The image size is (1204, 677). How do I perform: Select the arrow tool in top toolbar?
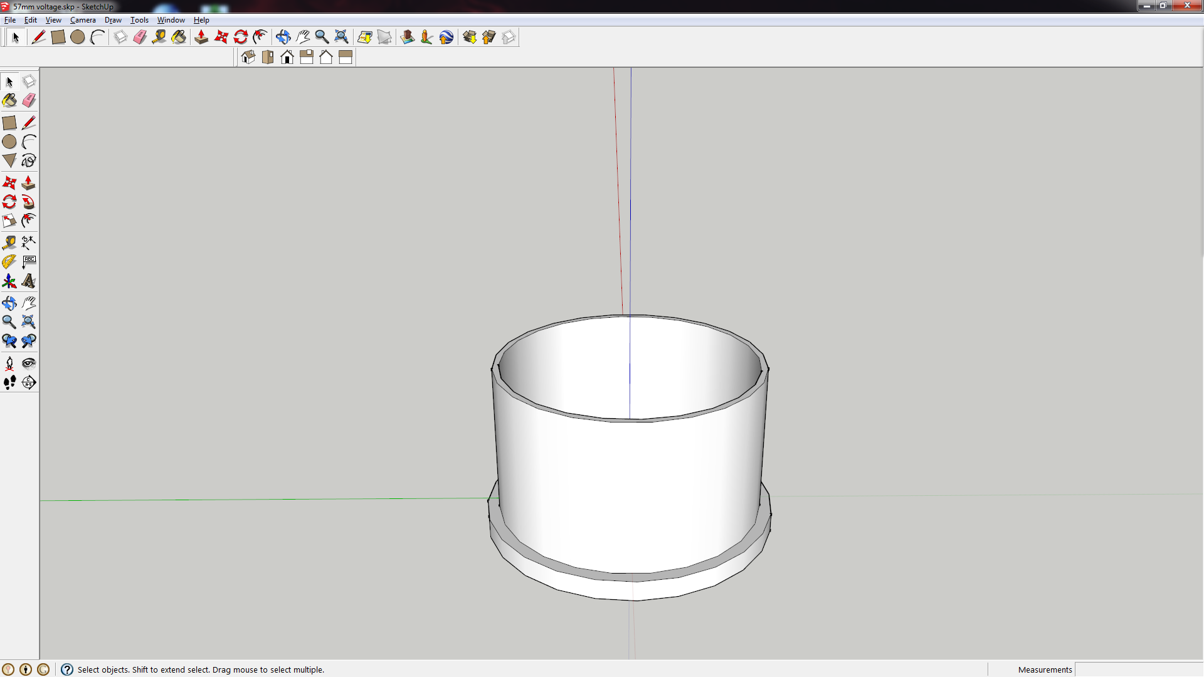[16, 38]
